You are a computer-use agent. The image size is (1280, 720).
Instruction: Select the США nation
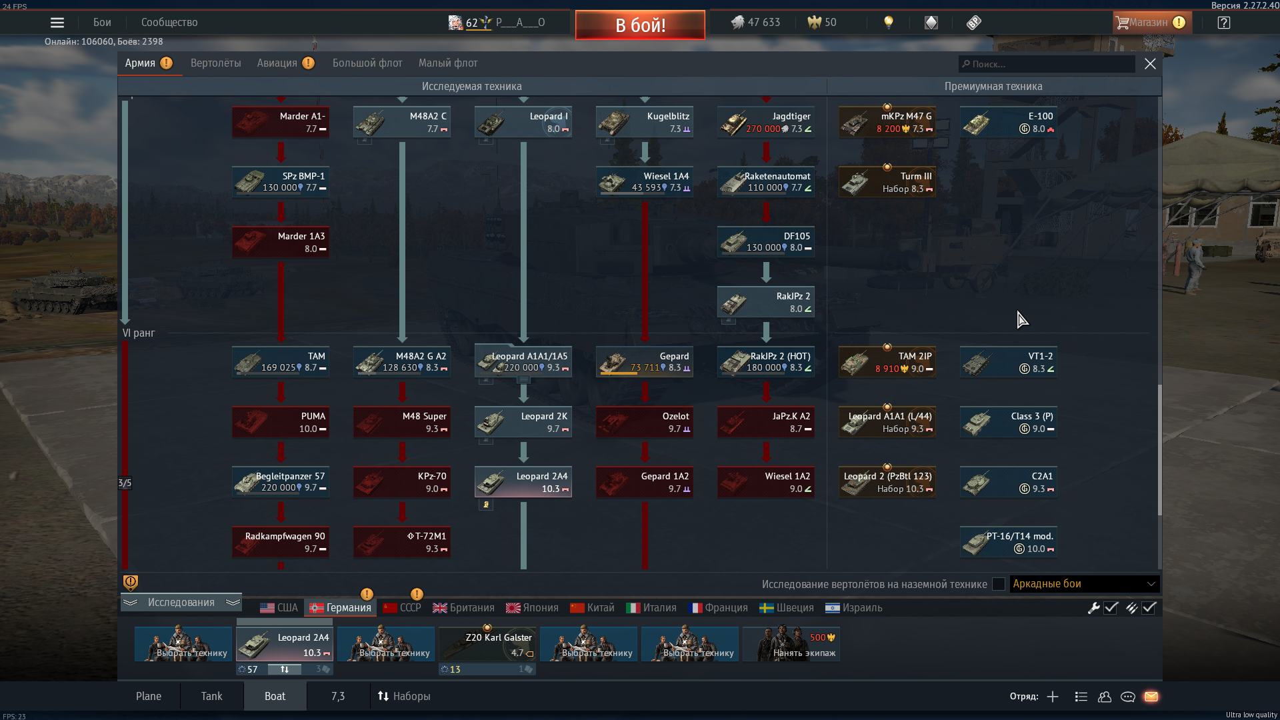[x=279, y=608]
